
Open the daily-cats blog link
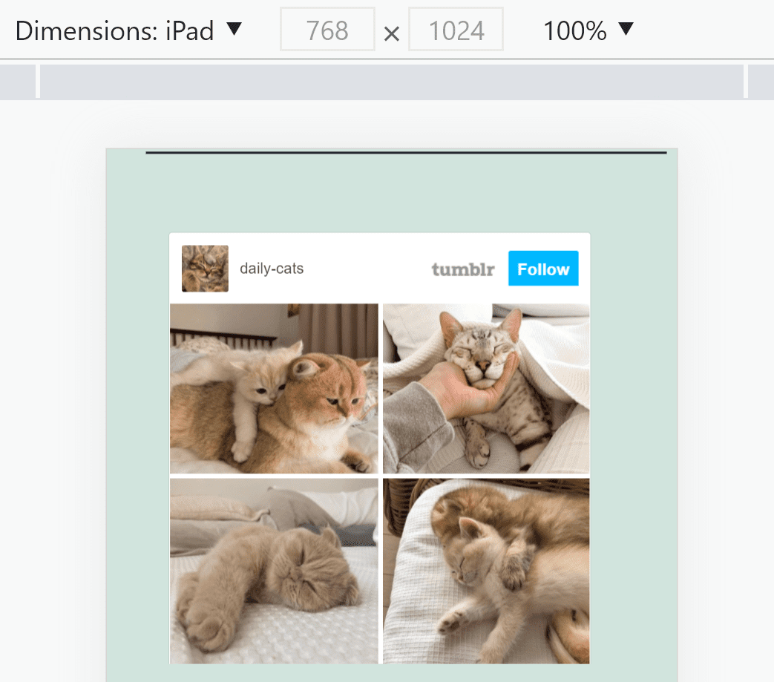272,269
